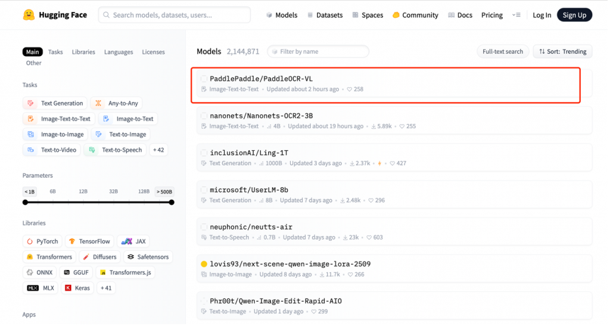Click the Sign Up button

point(574,15)
